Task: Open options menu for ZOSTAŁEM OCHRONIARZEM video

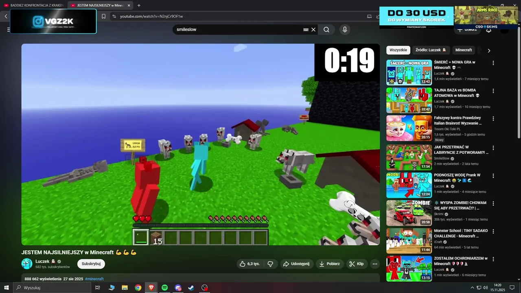Action: (493, 259)
